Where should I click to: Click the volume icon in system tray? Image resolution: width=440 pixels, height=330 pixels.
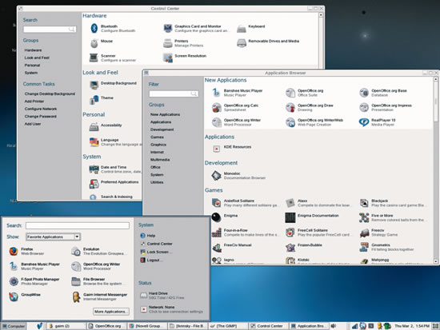point(334,326)
